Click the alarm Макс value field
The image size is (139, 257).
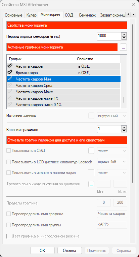point(120,184)
